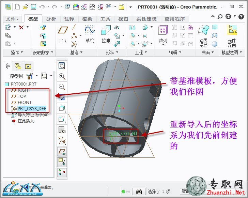
Task: Click the 选择了 1 项 selection status text
Action: (x=159, y=192)
